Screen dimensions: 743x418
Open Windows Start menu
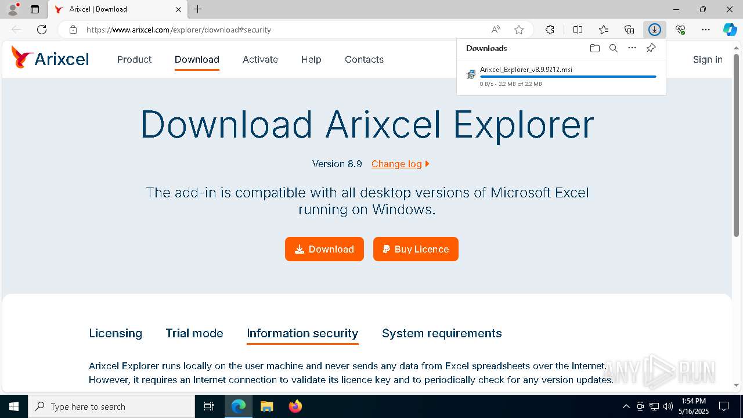tap(14, 406)
